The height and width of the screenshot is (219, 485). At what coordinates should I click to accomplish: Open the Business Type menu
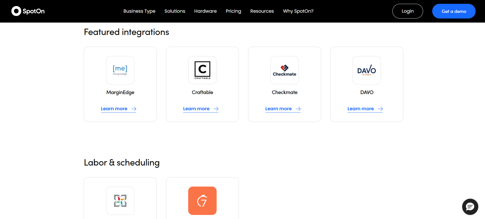(x=139, y=11)
